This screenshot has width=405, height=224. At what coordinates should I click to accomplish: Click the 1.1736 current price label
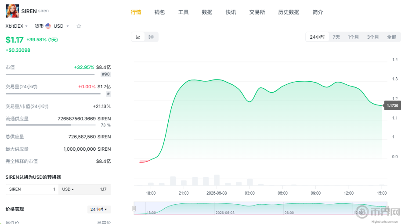(392, 105)
